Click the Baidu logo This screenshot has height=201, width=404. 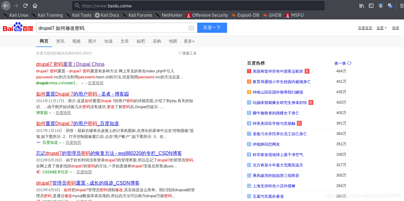[x=18, y=27]
